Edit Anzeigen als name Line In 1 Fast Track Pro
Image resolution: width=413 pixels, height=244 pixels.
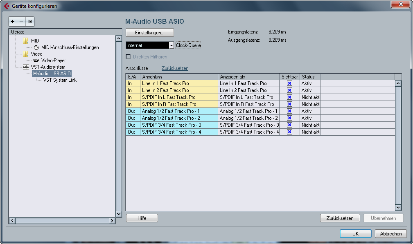point(248,83)
